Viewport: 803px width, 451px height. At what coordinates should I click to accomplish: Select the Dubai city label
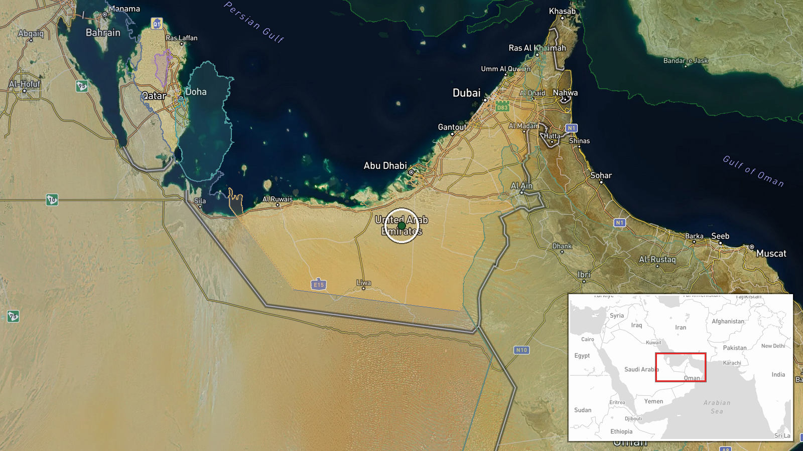(467, 93)
